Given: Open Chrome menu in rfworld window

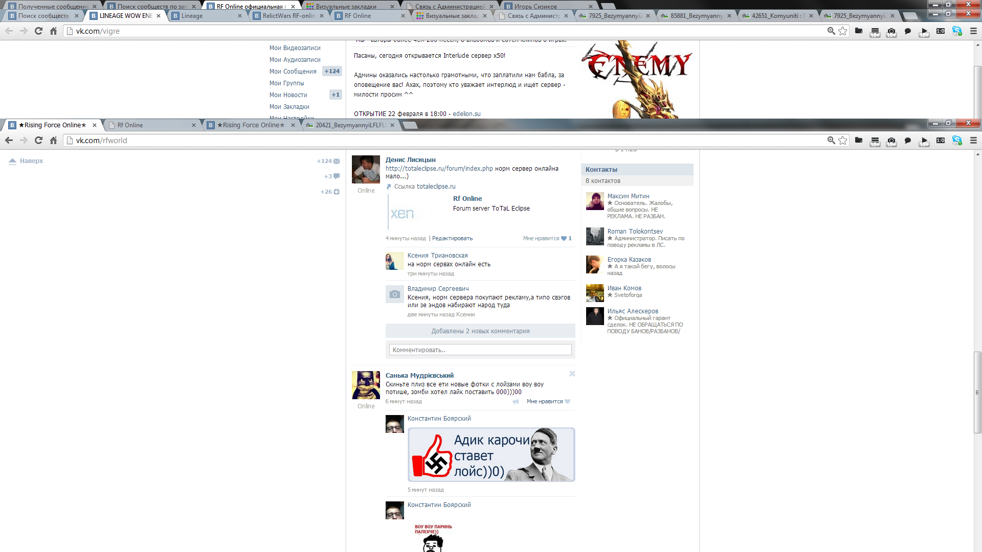Looking at the screenshot, I should (x=973, y=140).
